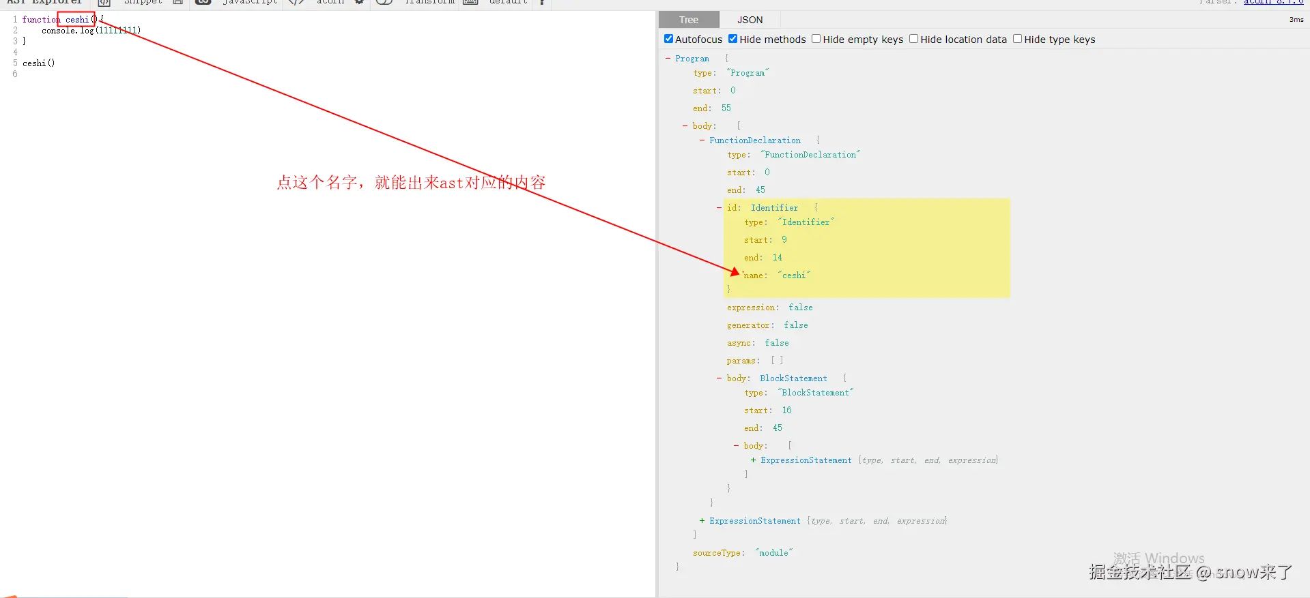Click the Identifier start value 9
The image size is (1310, 598).
[x=784, y=240]
